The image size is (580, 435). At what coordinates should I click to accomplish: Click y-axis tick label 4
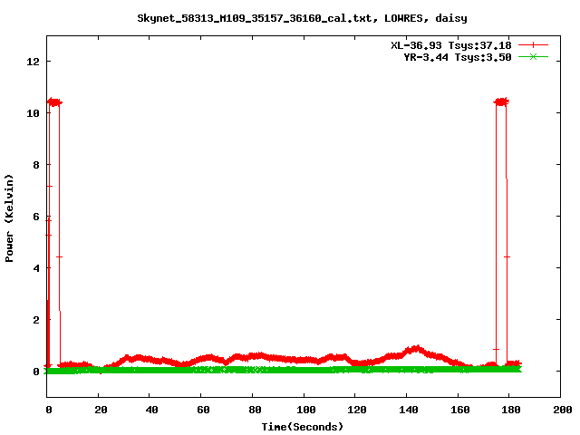click(x=36, y=268)
